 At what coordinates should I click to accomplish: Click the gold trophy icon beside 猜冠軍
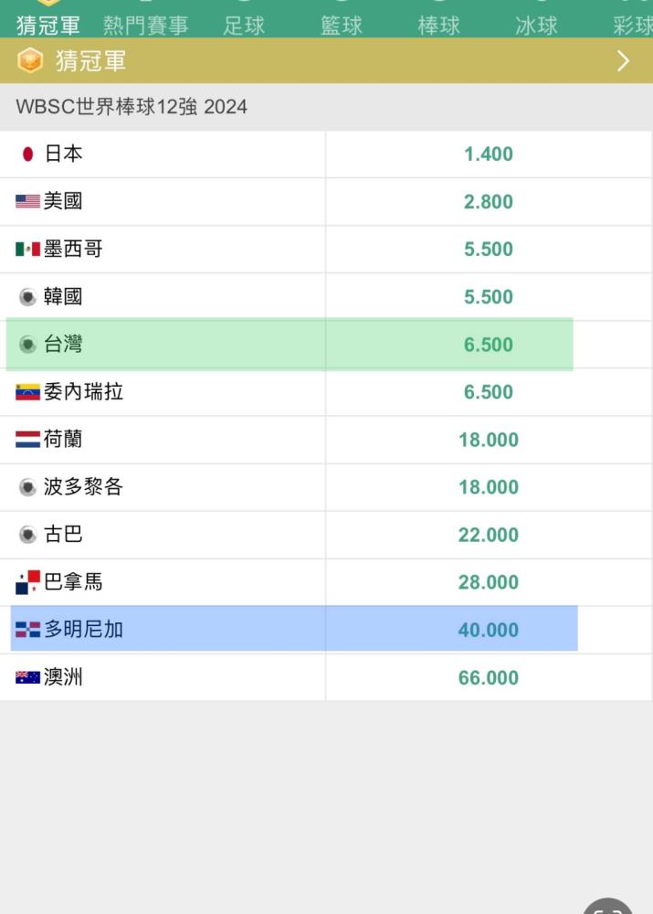pyautogui.click(x=30, y=60)
